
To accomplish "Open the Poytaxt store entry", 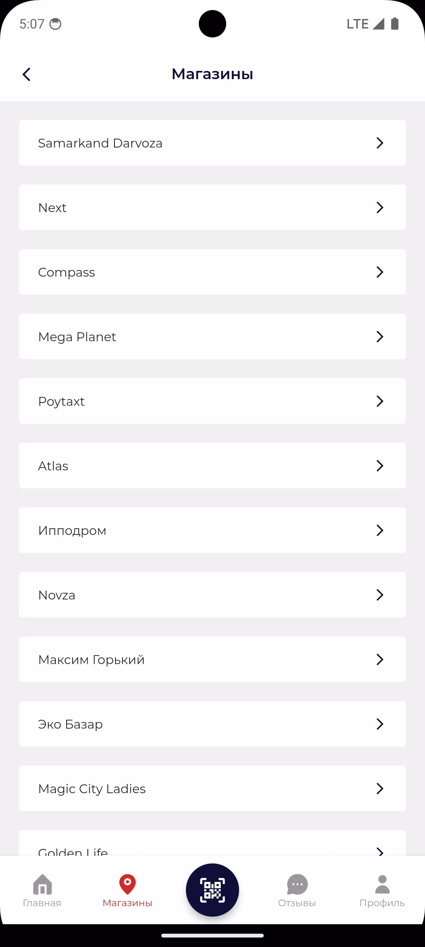I will click(x=212, y=401).
